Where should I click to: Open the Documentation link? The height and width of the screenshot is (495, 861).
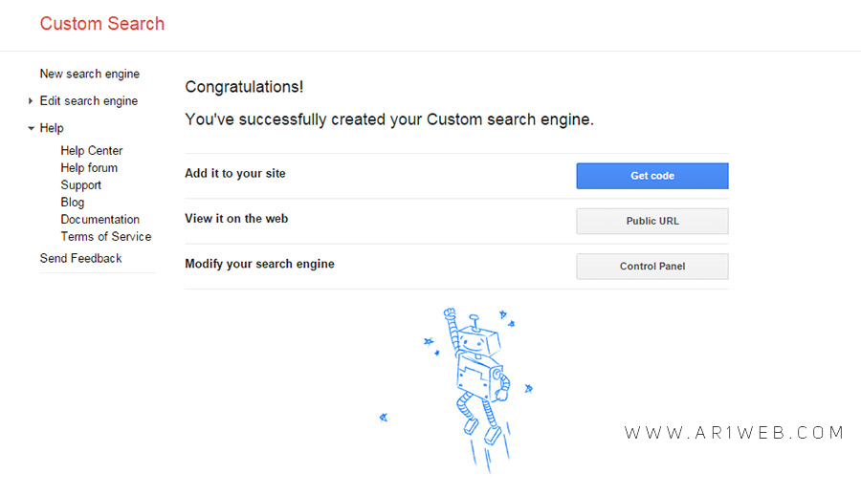99,219
